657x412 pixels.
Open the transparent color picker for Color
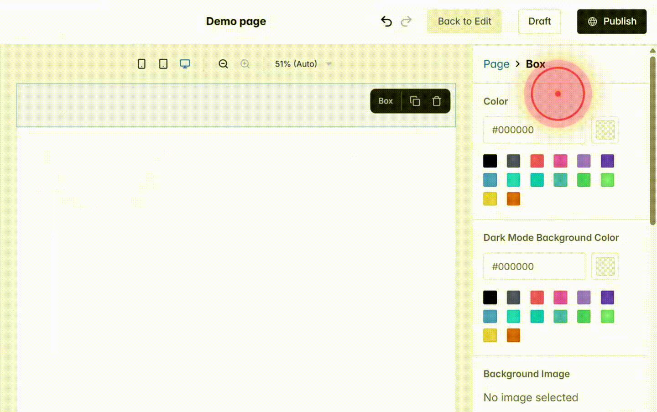click(x=605, y=130)
